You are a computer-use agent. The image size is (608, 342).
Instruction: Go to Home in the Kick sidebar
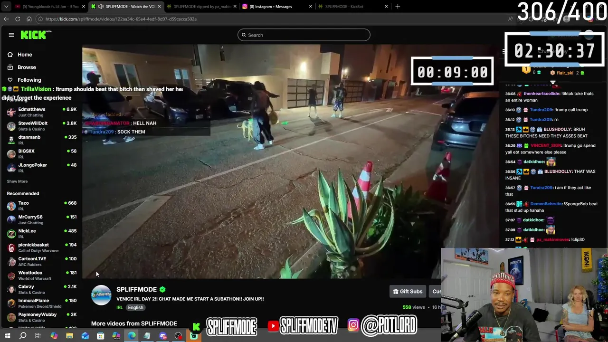coord(25,55)
